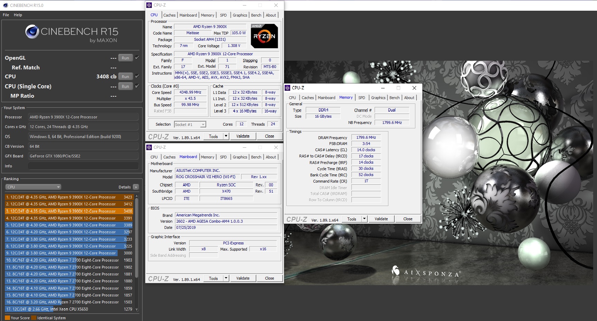Run the OpenGL benchmark
Image resolution: width=597 pixels, height=321 pixels.
click(125, 58)
